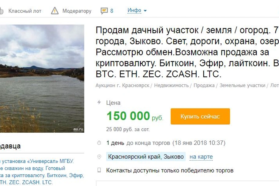This screenshot has width=279, height=186.
Task: Click the Инфо dropdown arrow
Action: click(145, 11)
